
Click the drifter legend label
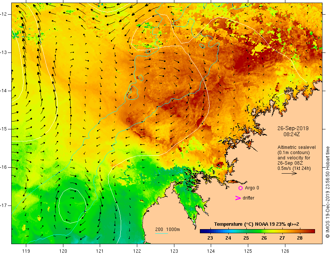tap(248, 198)
